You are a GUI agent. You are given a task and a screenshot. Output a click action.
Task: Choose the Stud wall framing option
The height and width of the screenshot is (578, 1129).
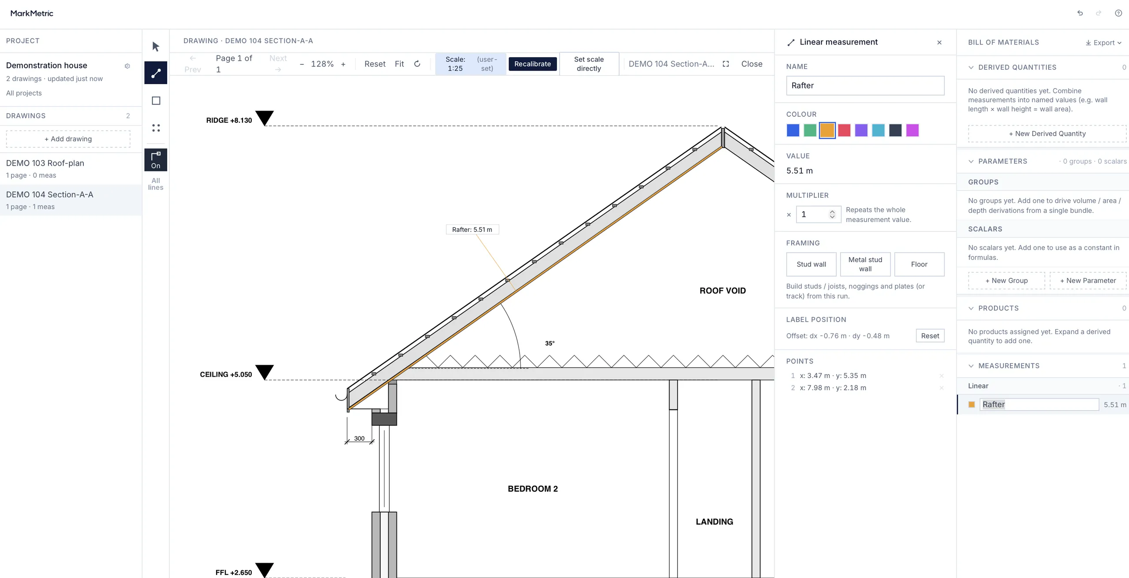pyautogui.click(x=811, y=264)
